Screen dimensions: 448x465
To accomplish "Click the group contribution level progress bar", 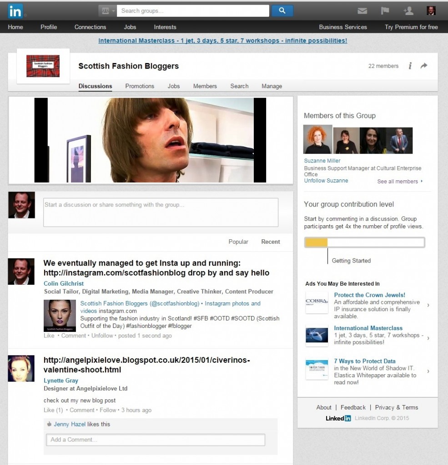I will 364,242.
